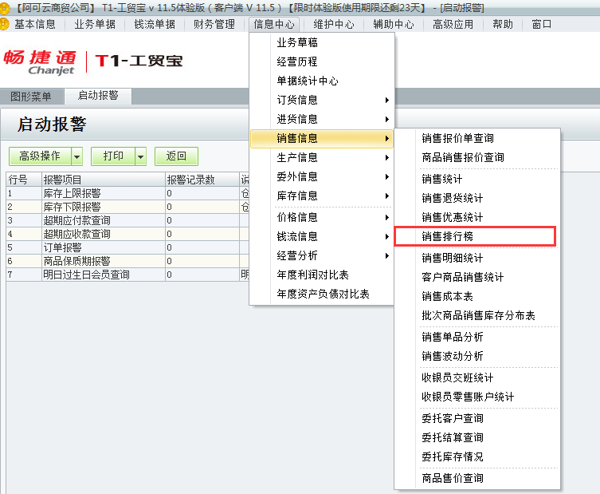Viewport: 600px width, 494px height.
Task: Click the 高级操作 button
Action: click(40, 156)
